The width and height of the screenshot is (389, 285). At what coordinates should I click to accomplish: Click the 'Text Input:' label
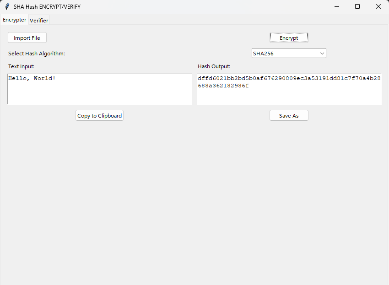tap(21, 66)
